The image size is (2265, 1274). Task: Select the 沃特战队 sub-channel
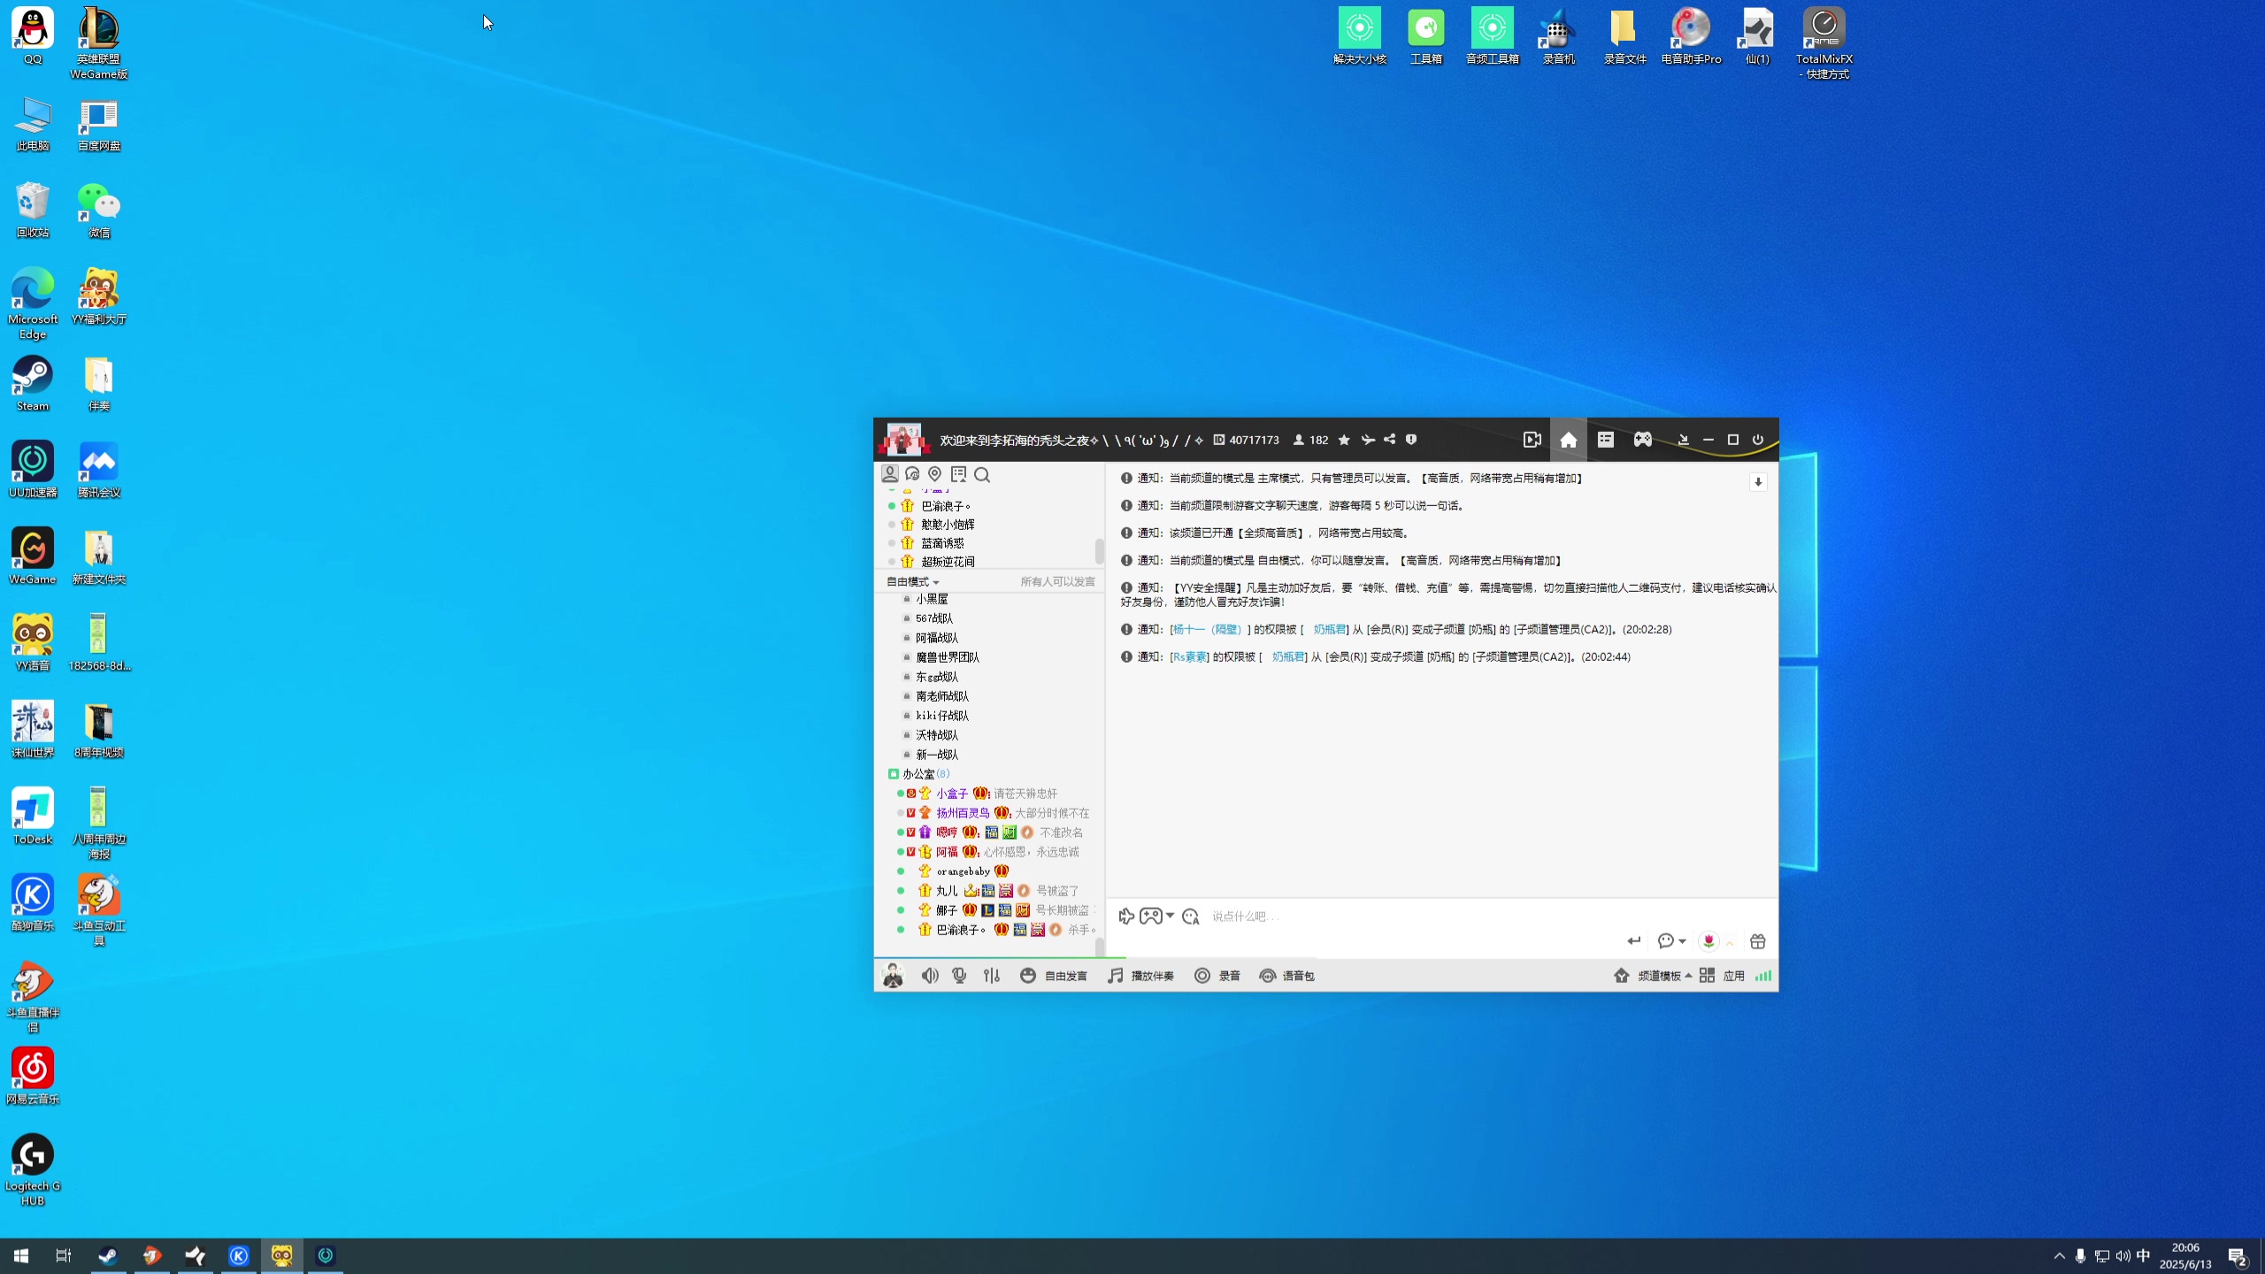[x=937, y=735]
